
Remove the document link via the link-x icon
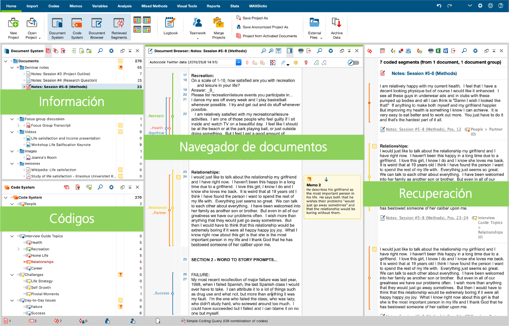pyautogui.click(x=324, y=63)
